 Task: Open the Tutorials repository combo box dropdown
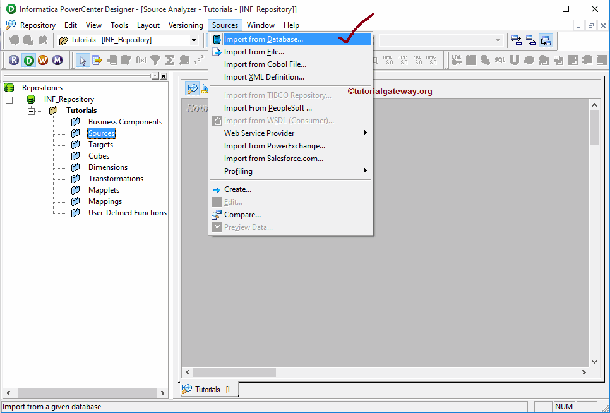tap(194, 39)
